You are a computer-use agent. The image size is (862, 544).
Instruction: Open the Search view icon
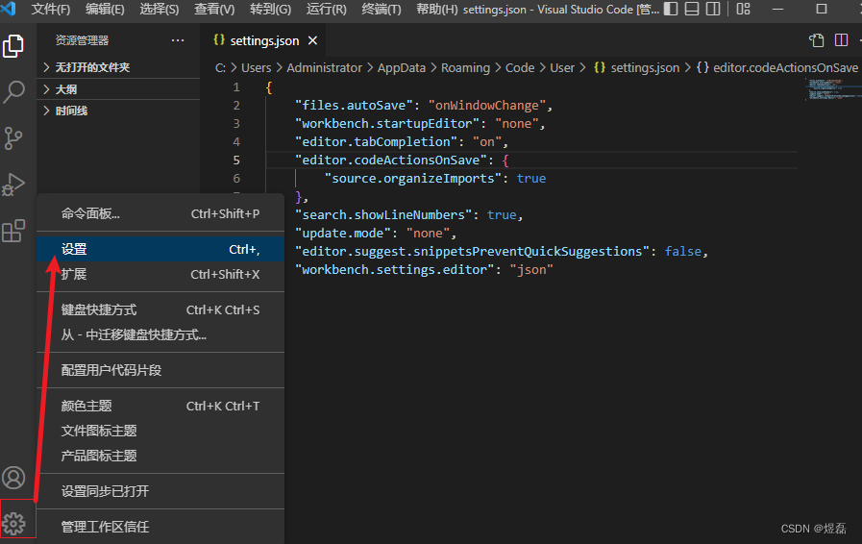[x=13, y=92]
